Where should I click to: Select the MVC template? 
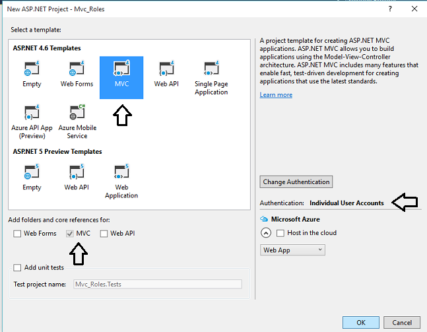[121, 77]
